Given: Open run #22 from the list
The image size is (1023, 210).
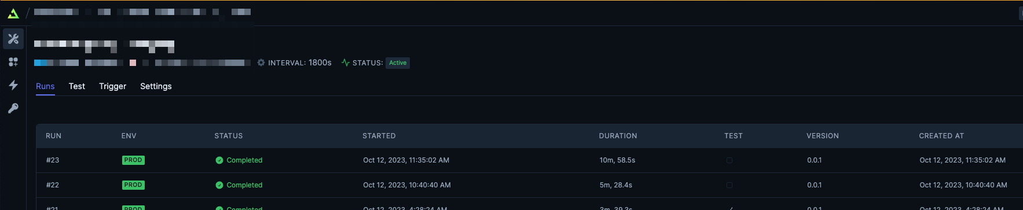Looking at the screenshot, I should (x=529, y=185).
